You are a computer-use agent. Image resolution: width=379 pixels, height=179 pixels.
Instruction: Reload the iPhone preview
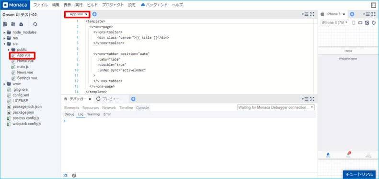tap(373, 22)
